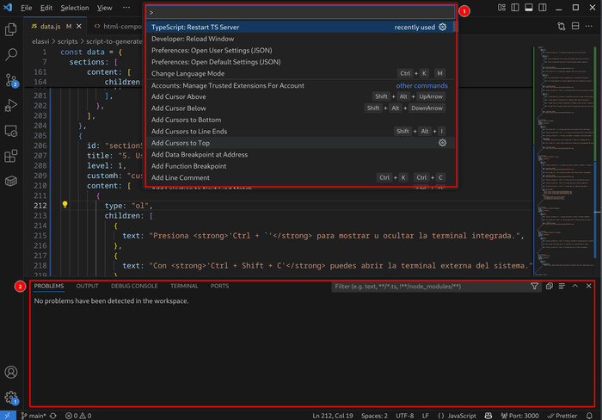The image size is (602, 420).
Task: Click the lightbulb code action on line 212
Action: click(x=64, y=205)
